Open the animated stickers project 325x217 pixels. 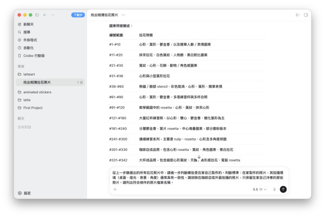[37, 92]
